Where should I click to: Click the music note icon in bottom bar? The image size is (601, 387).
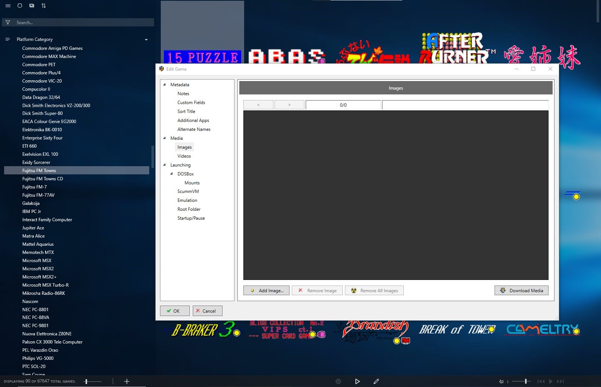pyautogui.click(x=501, y=381)
